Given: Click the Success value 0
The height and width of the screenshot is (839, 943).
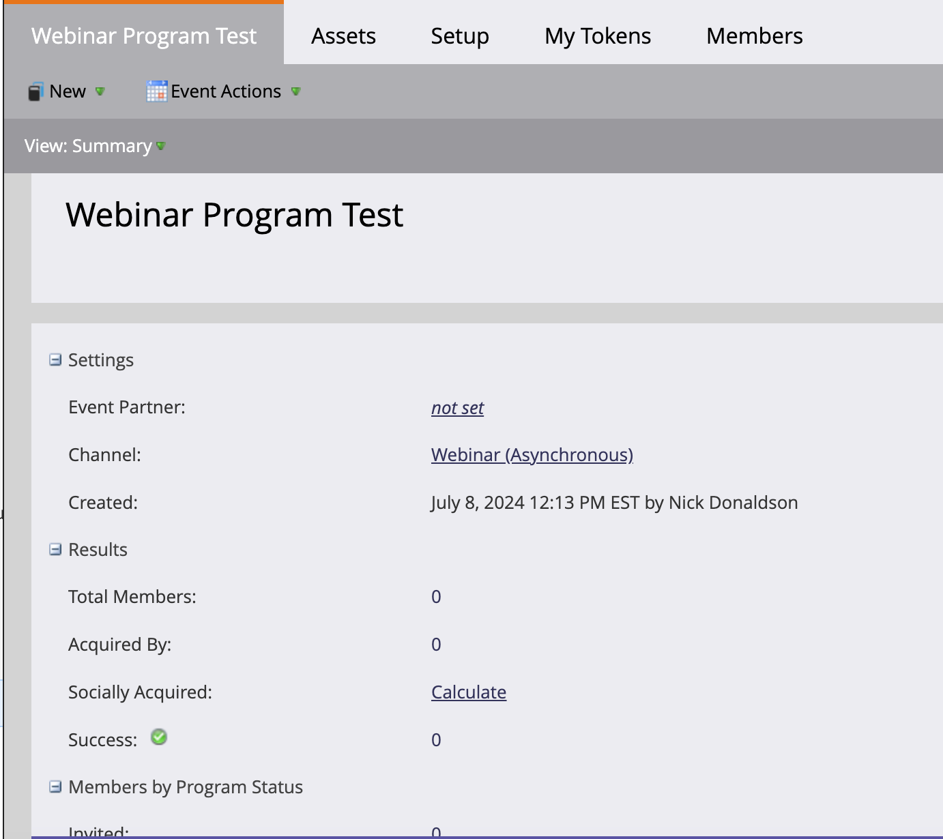Looking at the screenshot, I should point(436,740).
